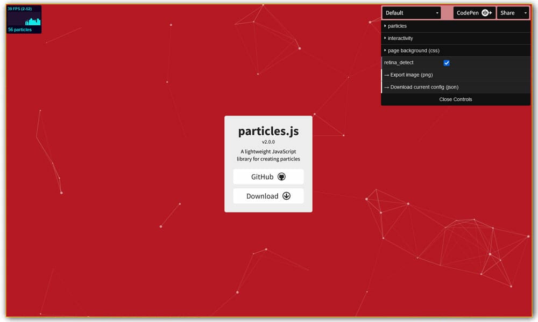Click the caret icon on the Share button
Viewport: 538px width, 322px height.
525,12
